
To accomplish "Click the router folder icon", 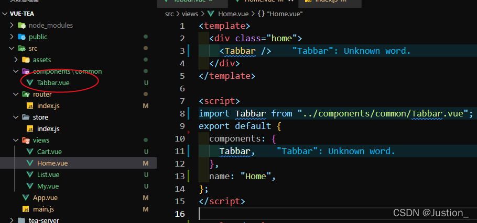I will 26,94.
